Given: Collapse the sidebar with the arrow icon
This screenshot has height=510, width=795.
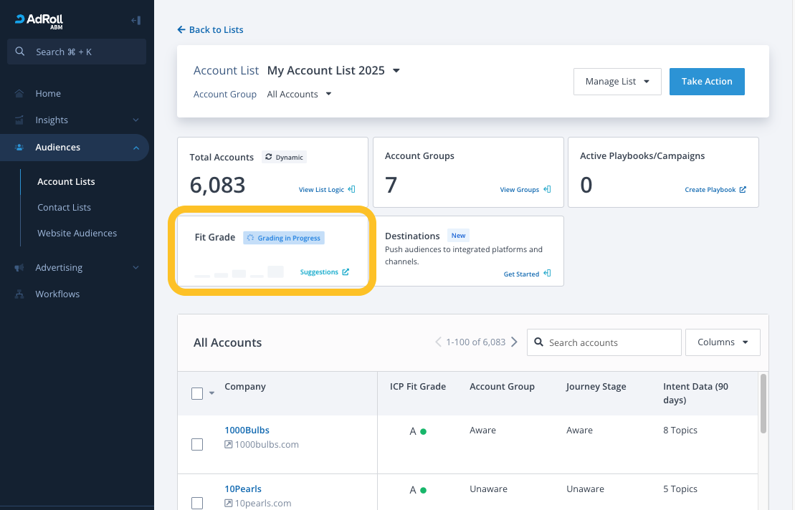Looking at the screenshot, I should click(135, 21).
